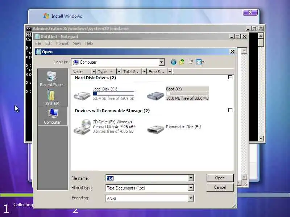Cancel the Open dialog
This screenshot has width=290, height=217.
click(x=220, y=187)
